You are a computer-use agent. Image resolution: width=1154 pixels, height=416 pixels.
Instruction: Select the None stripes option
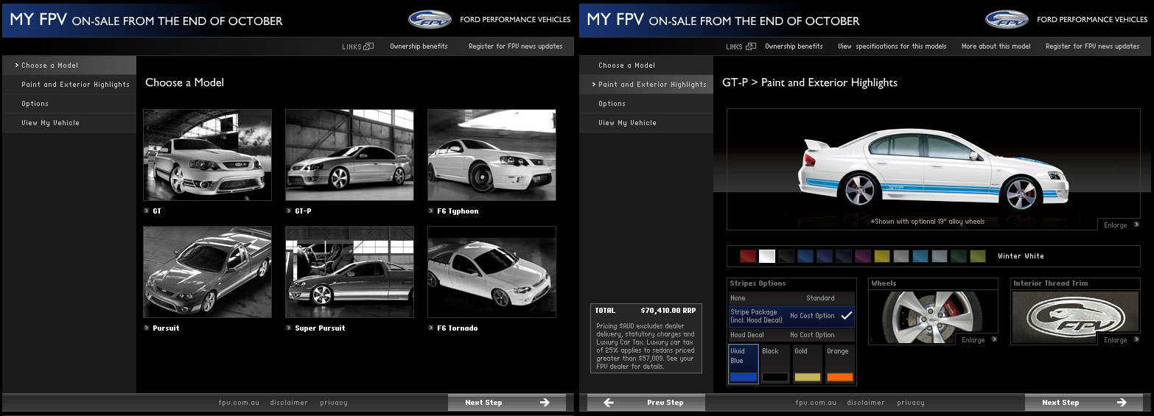(x=791, y=298)
